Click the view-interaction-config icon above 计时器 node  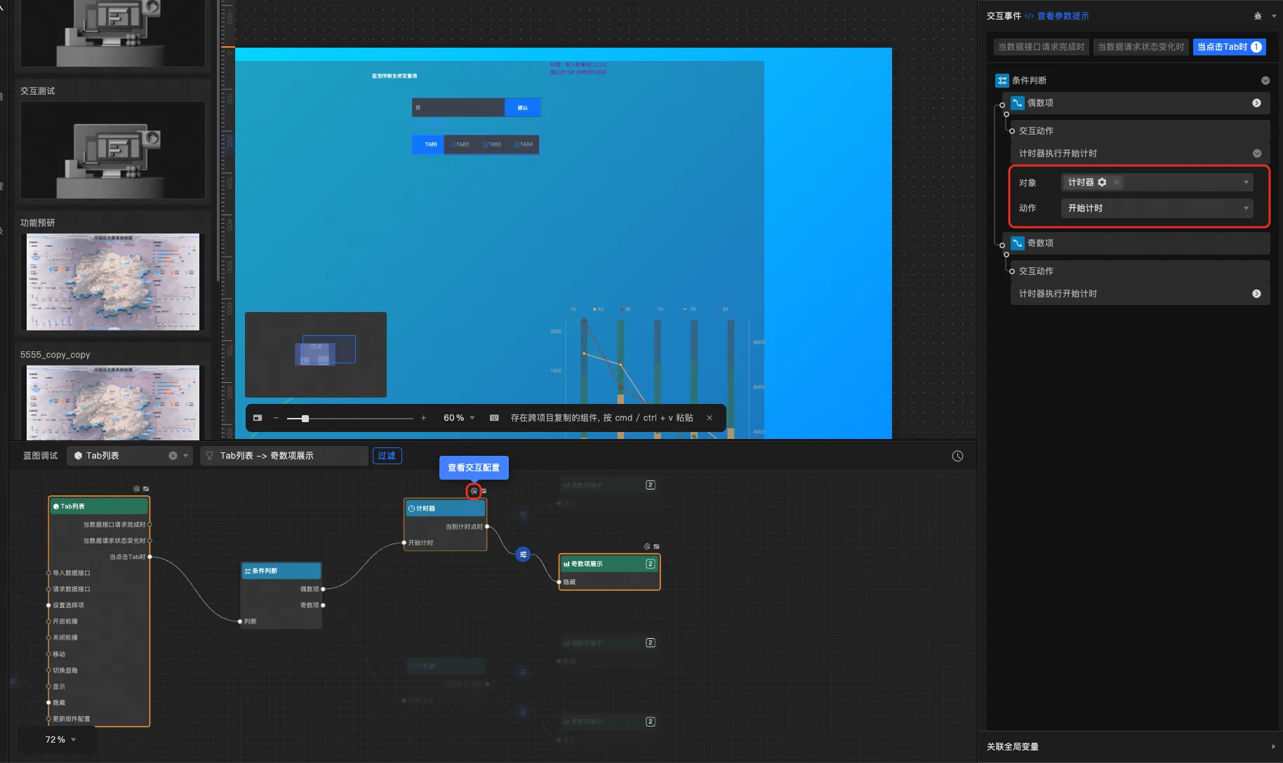[474, 492]
